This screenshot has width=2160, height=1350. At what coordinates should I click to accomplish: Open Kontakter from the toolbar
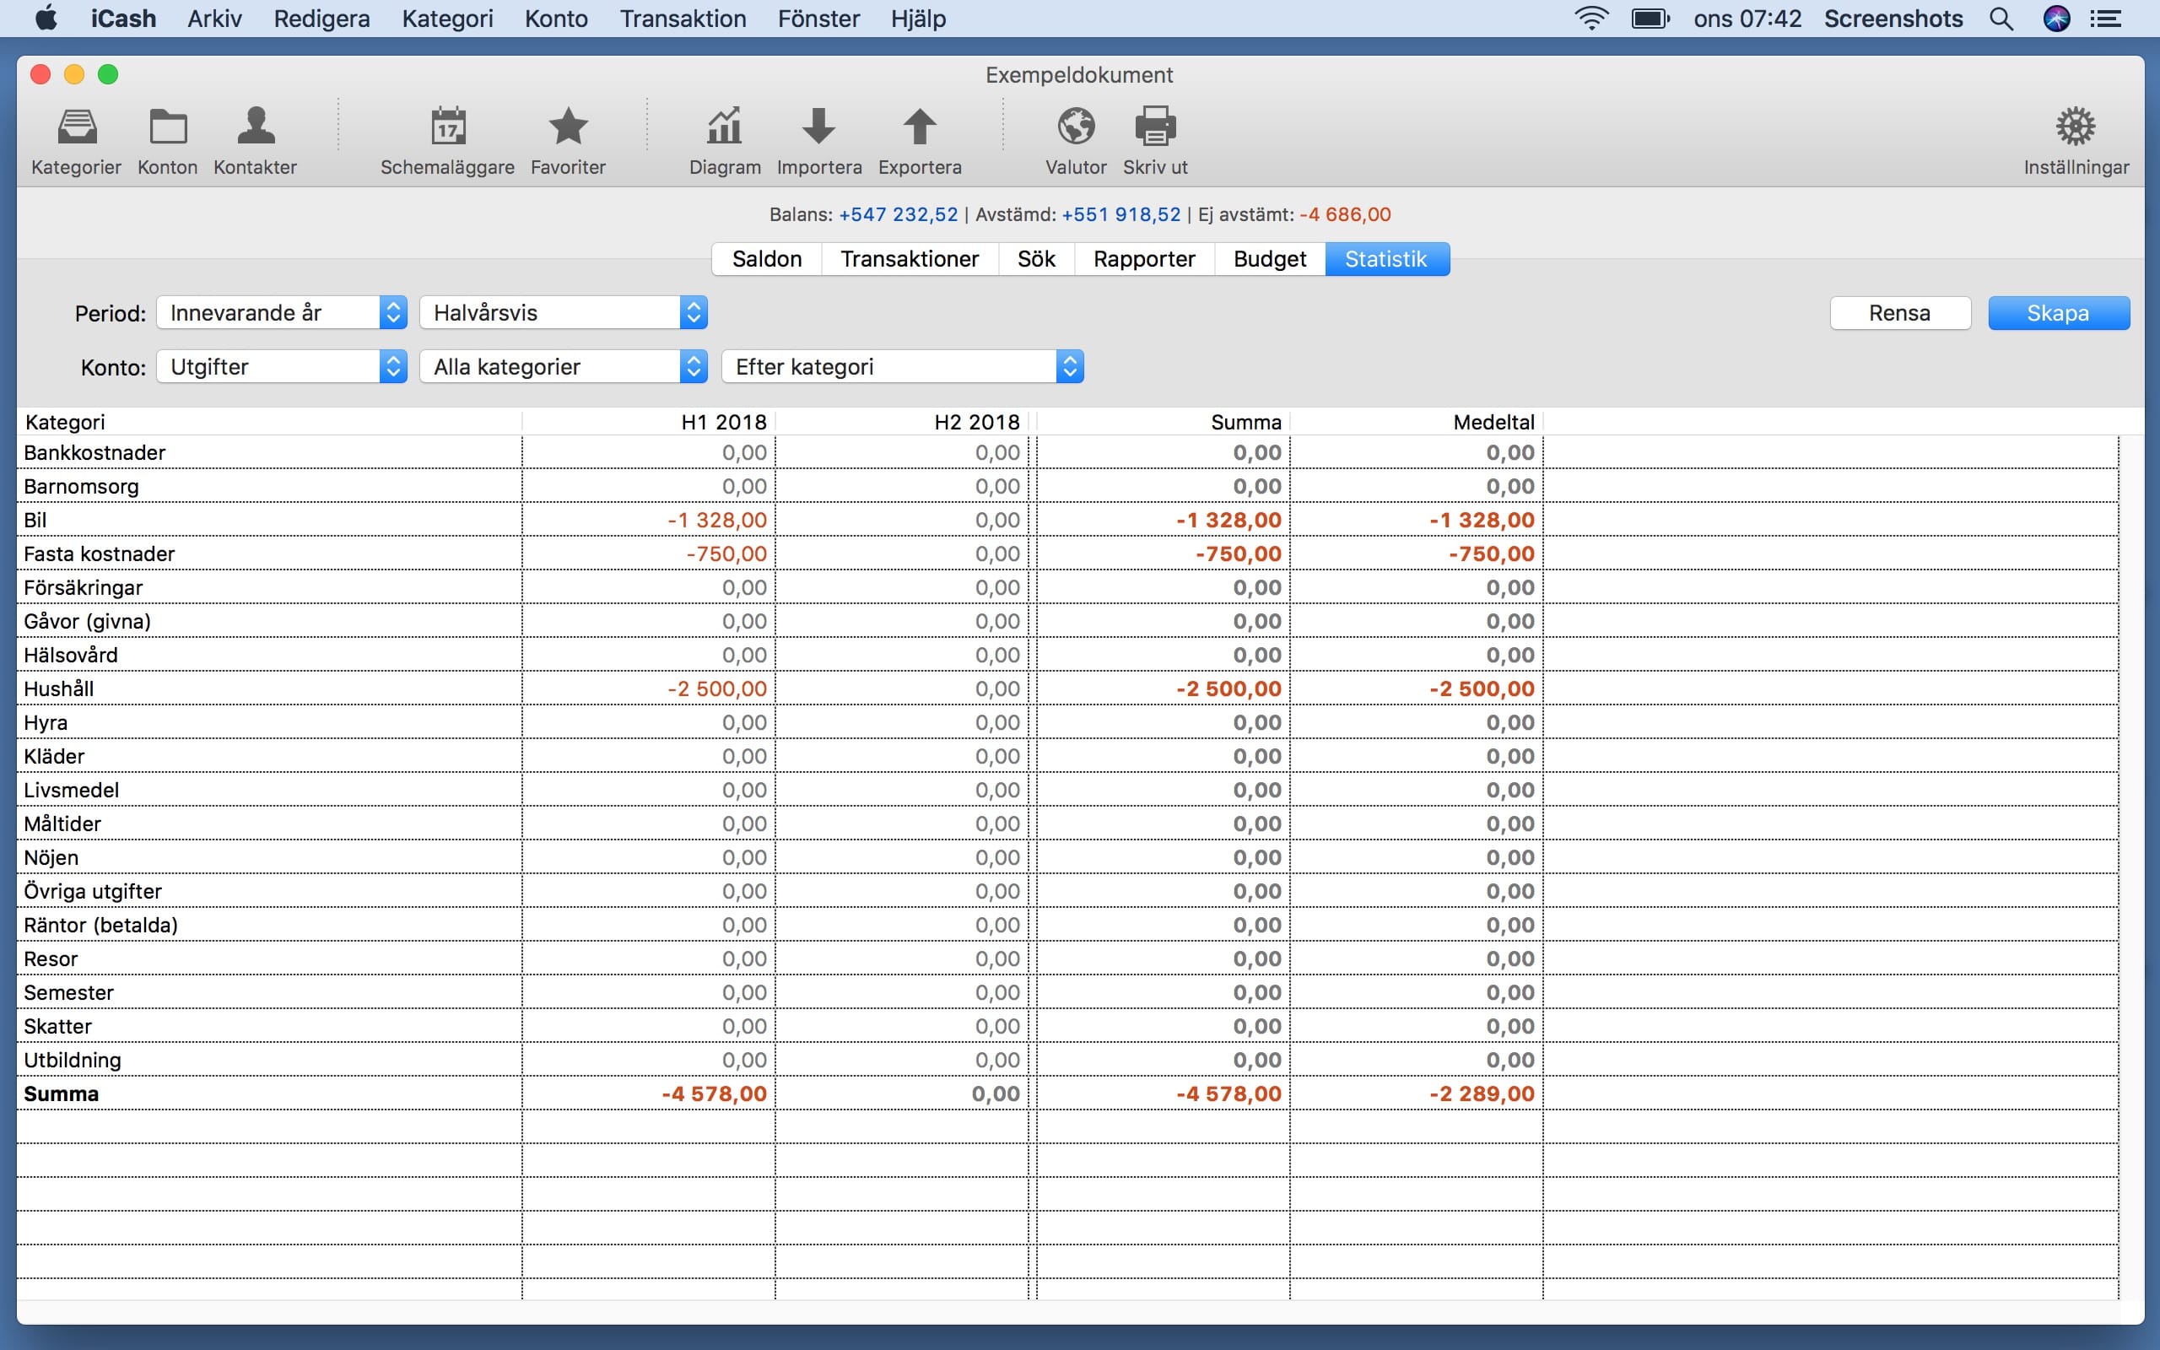(256, 127)
